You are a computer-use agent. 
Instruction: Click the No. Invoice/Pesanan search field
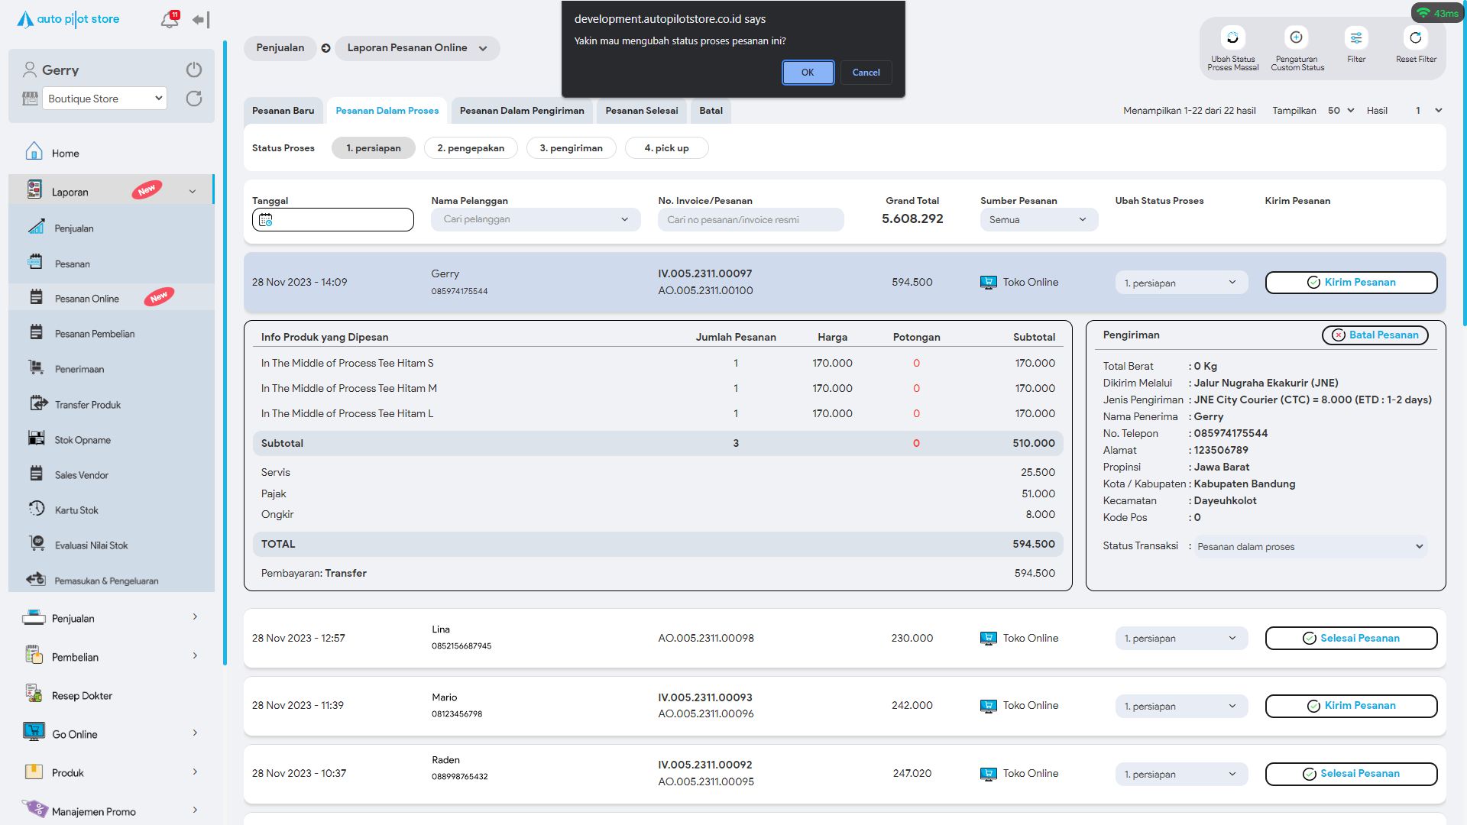750,220
